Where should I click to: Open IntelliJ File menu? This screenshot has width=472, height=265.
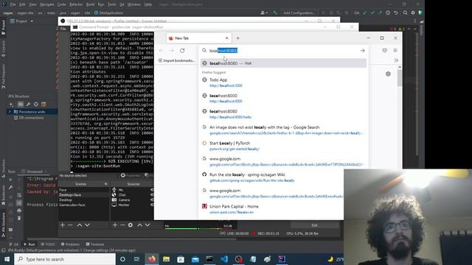click(13, 4)
